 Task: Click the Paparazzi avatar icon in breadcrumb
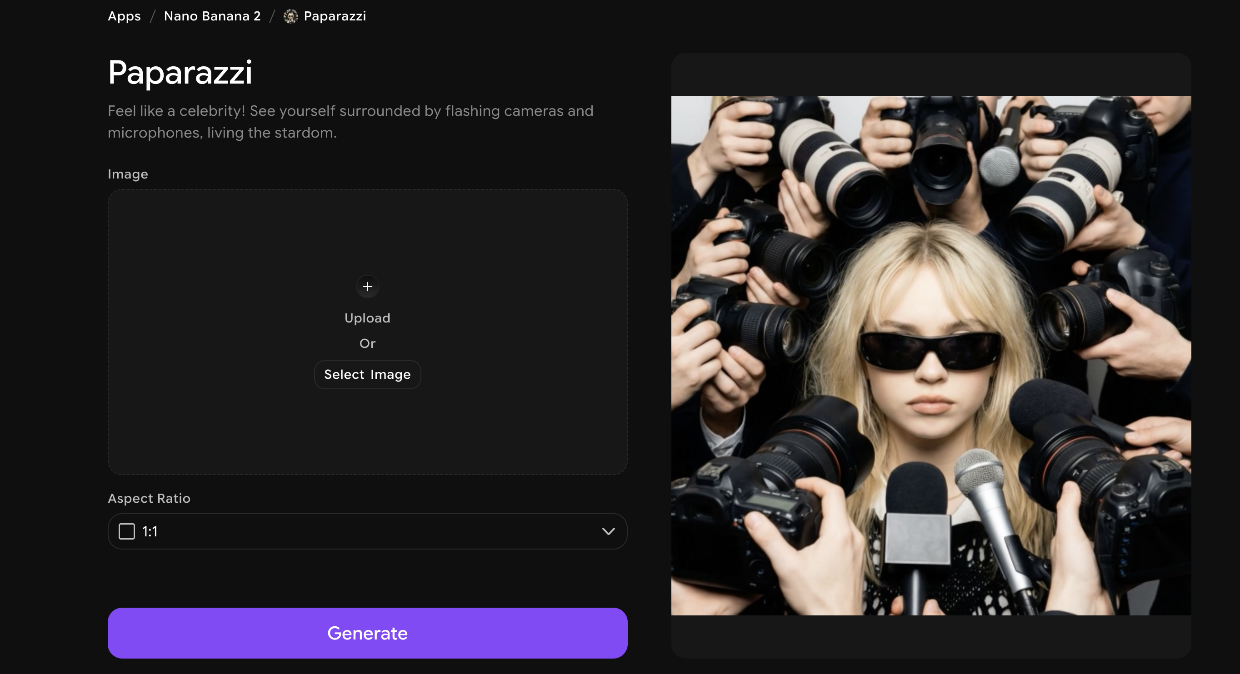click(x=290, y=16)
